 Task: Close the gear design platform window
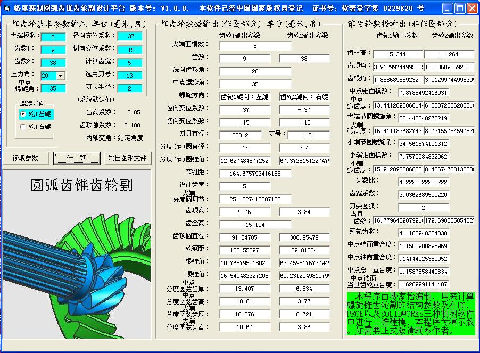point(471,9)
